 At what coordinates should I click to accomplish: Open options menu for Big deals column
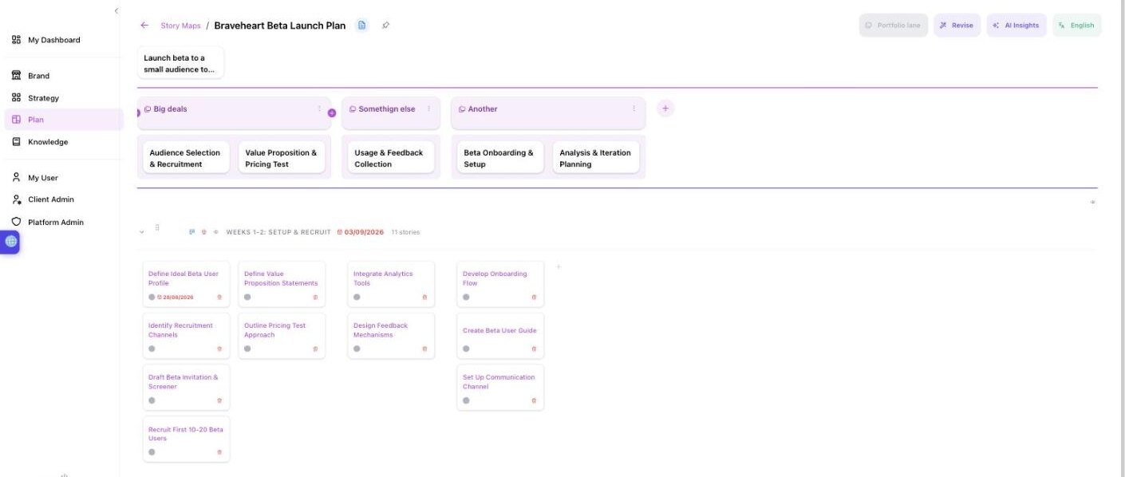[319, 109]
